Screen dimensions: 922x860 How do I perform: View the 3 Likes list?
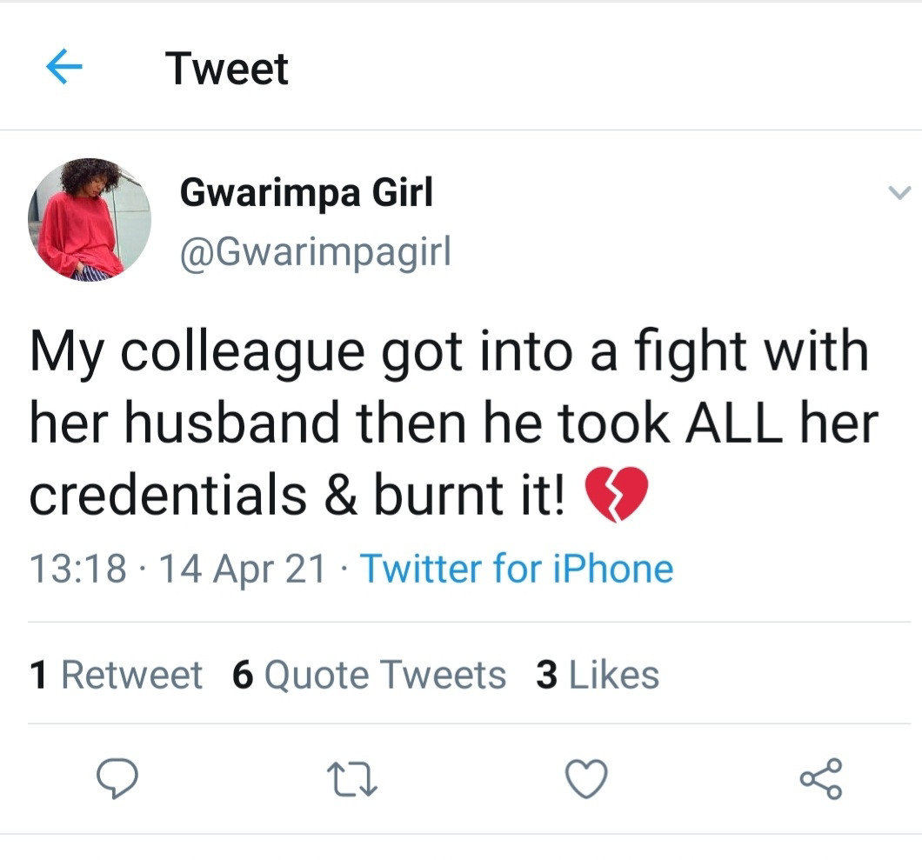point(598,675)
